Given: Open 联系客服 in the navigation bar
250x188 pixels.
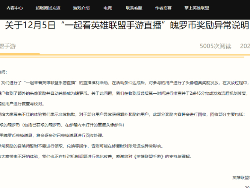Looking at the screenshot, I should [134, 8].
